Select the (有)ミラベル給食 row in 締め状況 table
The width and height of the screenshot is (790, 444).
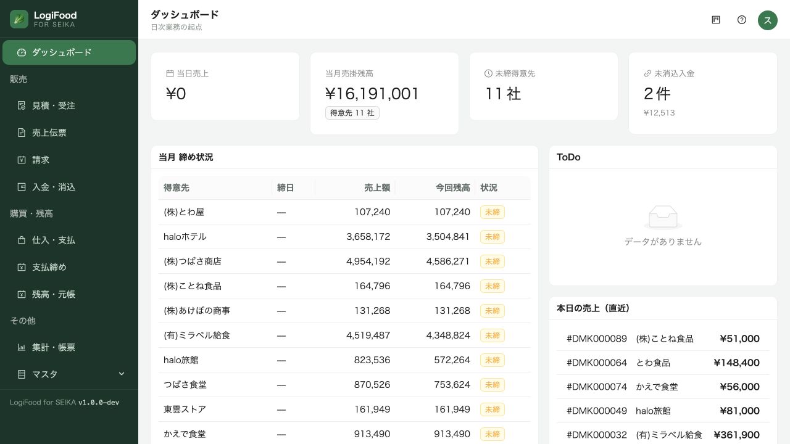coord(344,335)
